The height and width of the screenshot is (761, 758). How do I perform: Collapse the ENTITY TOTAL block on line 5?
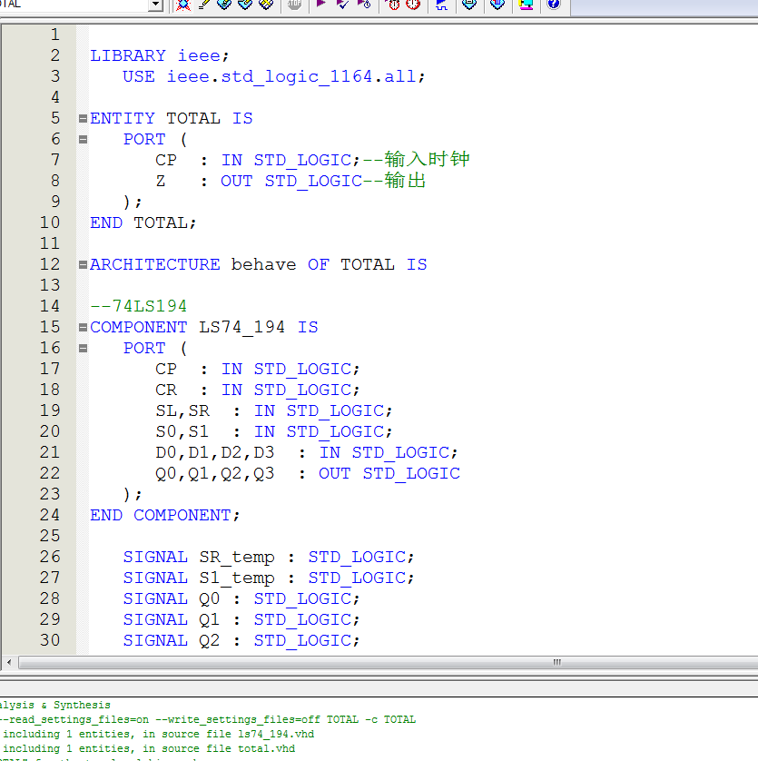(x=83, y=118)
